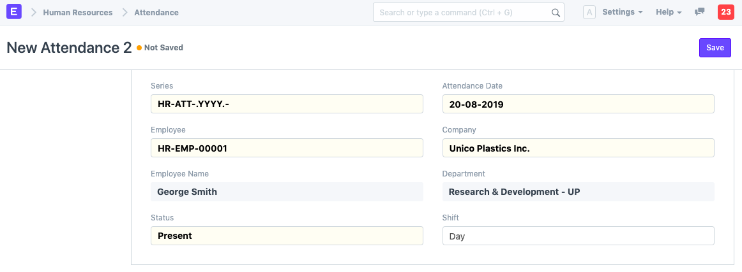Screen dimensions: 742x272
Task: Open the notifications badge showing 23
Action: point(725,12)
